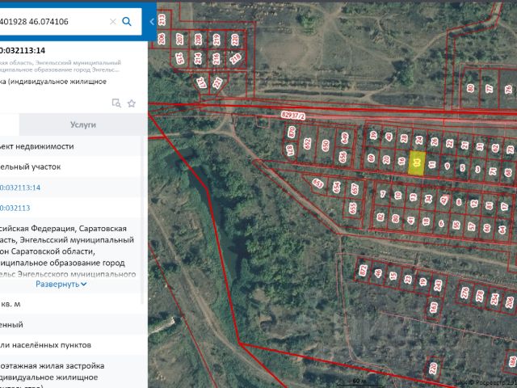Click parcel label 22
The image size is (517, 388).
(450, 143)
